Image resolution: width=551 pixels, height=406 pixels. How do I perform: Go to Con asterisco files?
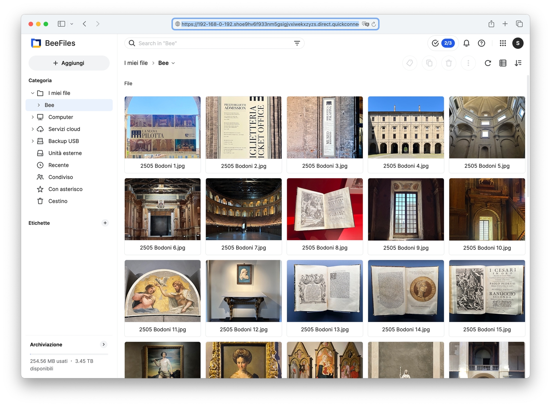point(65,189)
